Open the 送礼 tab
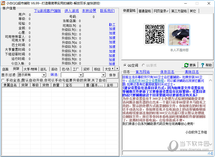 click(x=43, y=69)
